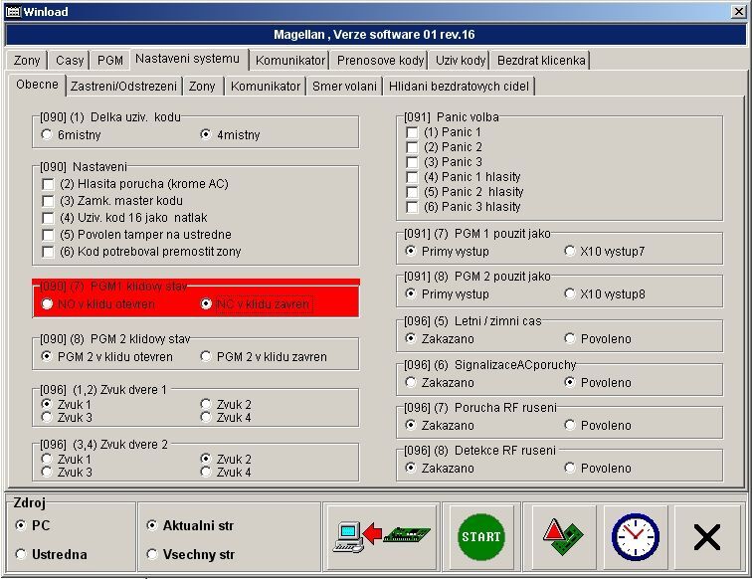This screenshot has width=752, height=579.
Task: Enable the Panic 1 checkbox
Action: point(412,132)
